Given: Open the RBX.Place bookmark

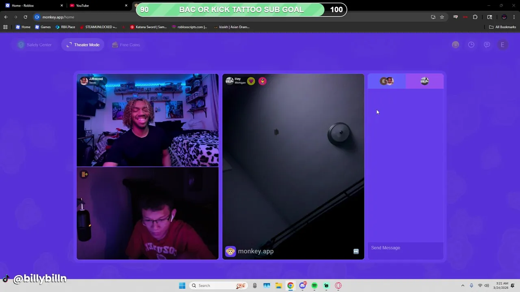Looking at the screenshot, I should coord(65,27).
